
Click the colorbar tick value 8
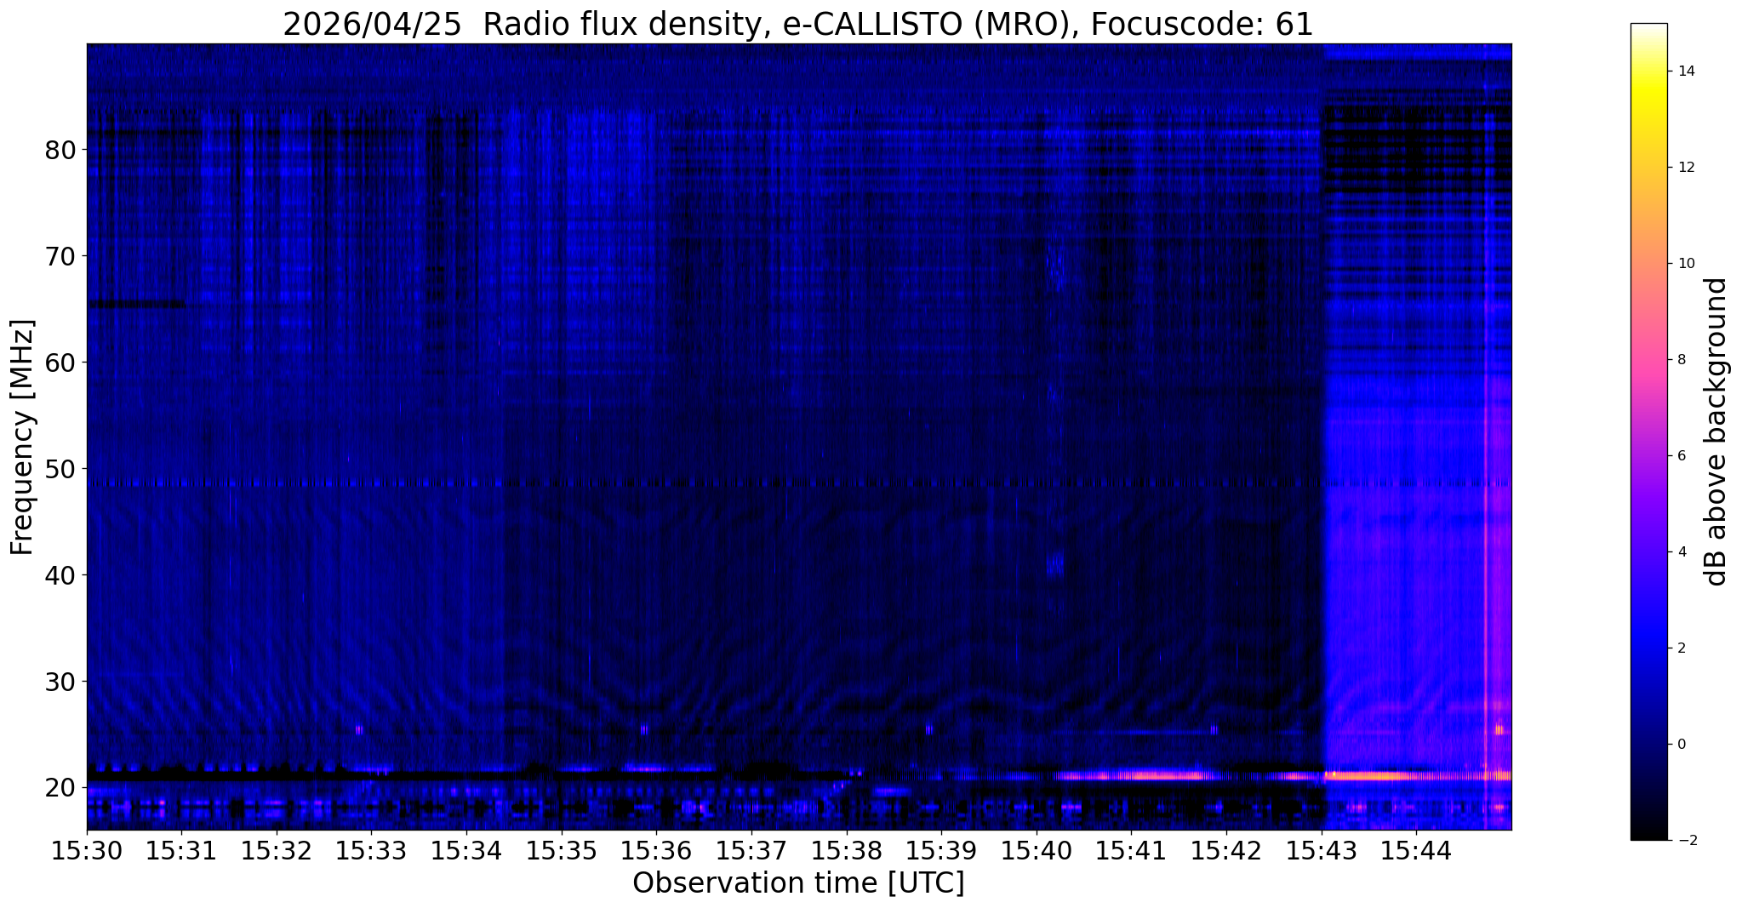tap(1682, 359)
